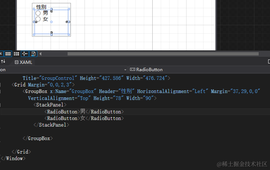Click the right margin link handle
Image resolution: width=270 pixels, height=170 pixels.
[x=68, y=22]
